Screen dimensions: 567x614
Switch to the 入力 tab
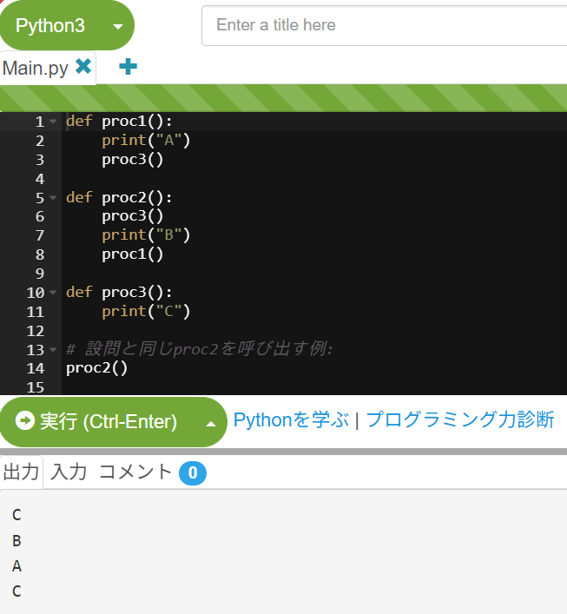coord(69,472)
